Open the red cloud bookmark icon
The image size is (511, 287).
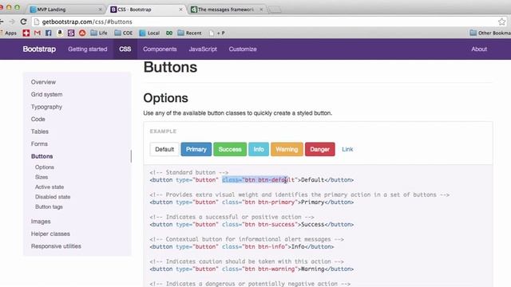point(82,33)
